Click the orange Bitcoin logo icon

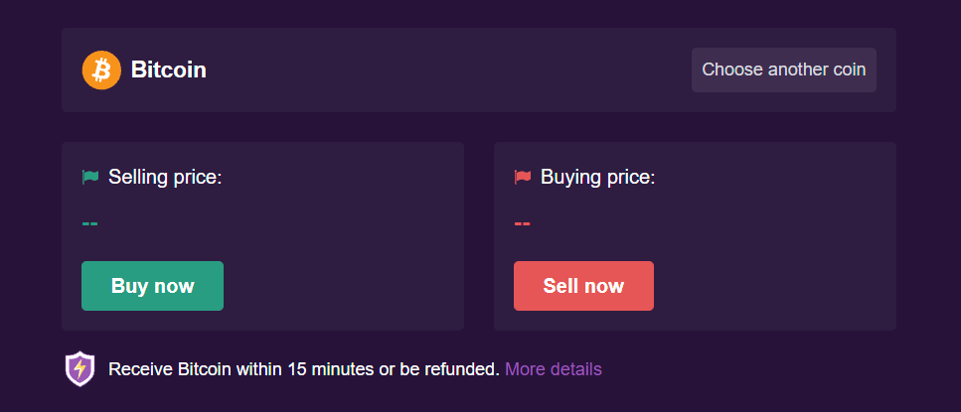point(101,69)
